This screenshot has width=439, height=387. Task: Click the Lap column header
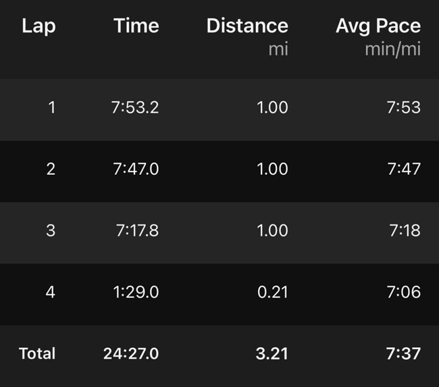38,26
